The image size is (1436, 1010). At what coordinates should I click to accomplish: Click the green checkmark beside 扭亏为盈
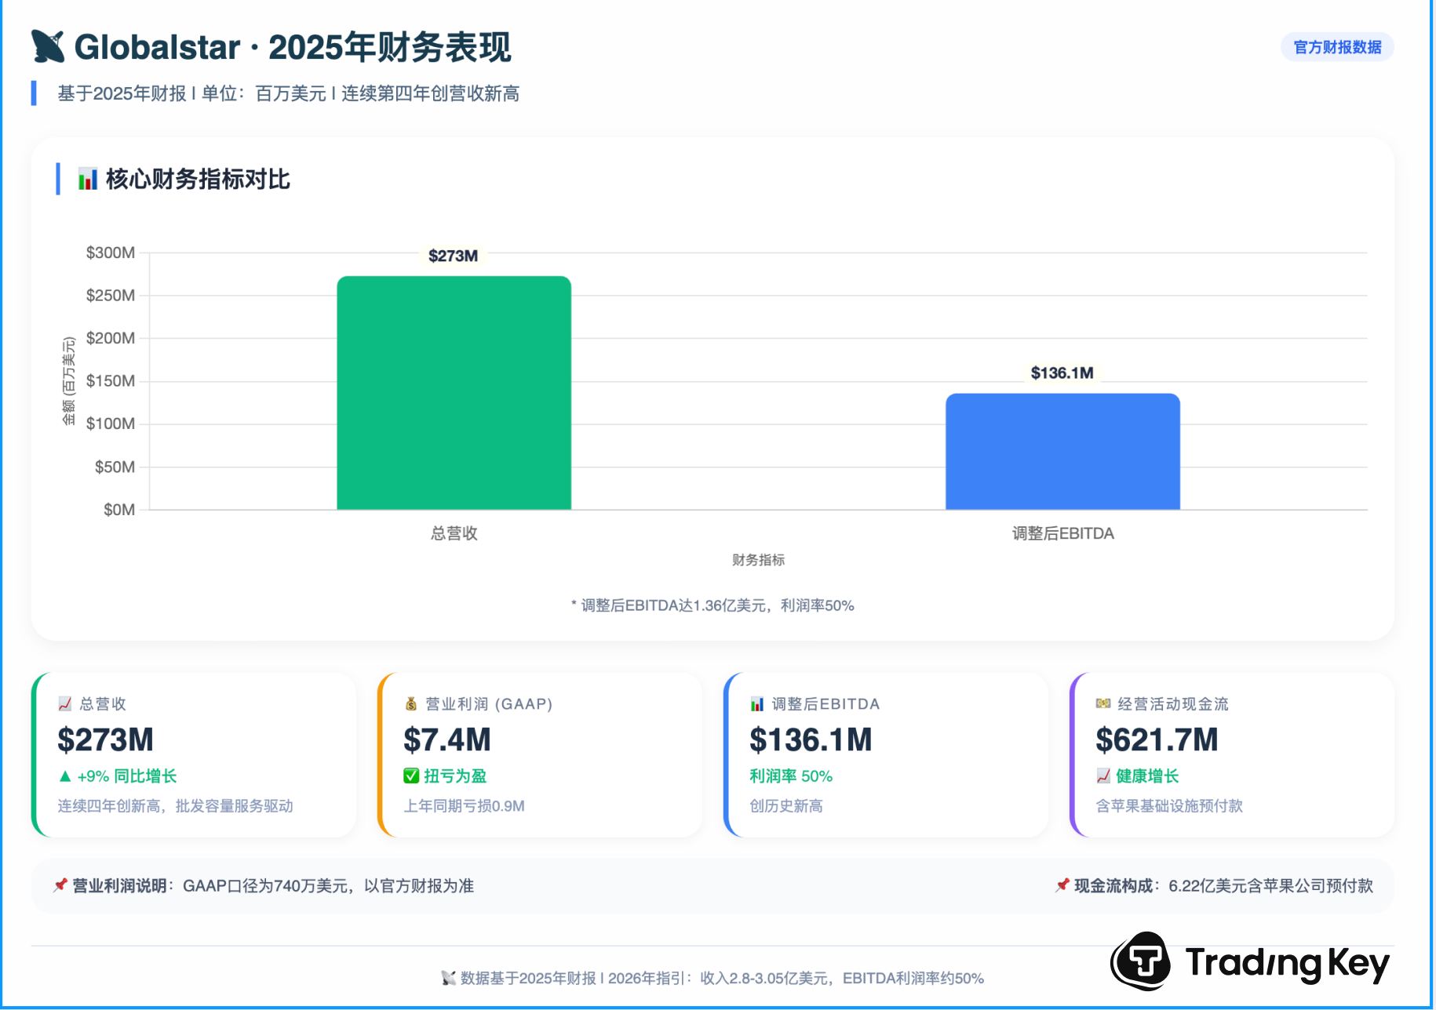(411, 776)
